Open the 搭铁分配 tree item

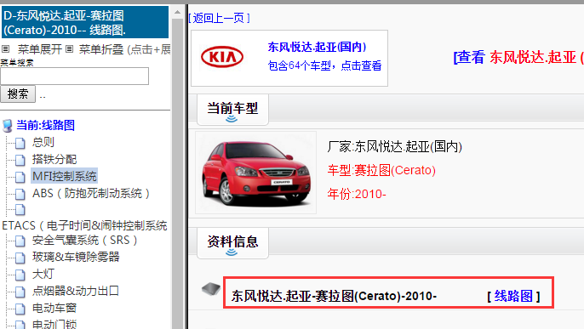click(x=54, y=159)
